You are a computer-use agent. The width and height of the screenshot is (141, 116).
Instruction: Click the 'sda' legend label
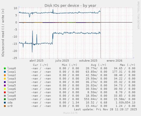pyautogui.click(x=10, y=103)
